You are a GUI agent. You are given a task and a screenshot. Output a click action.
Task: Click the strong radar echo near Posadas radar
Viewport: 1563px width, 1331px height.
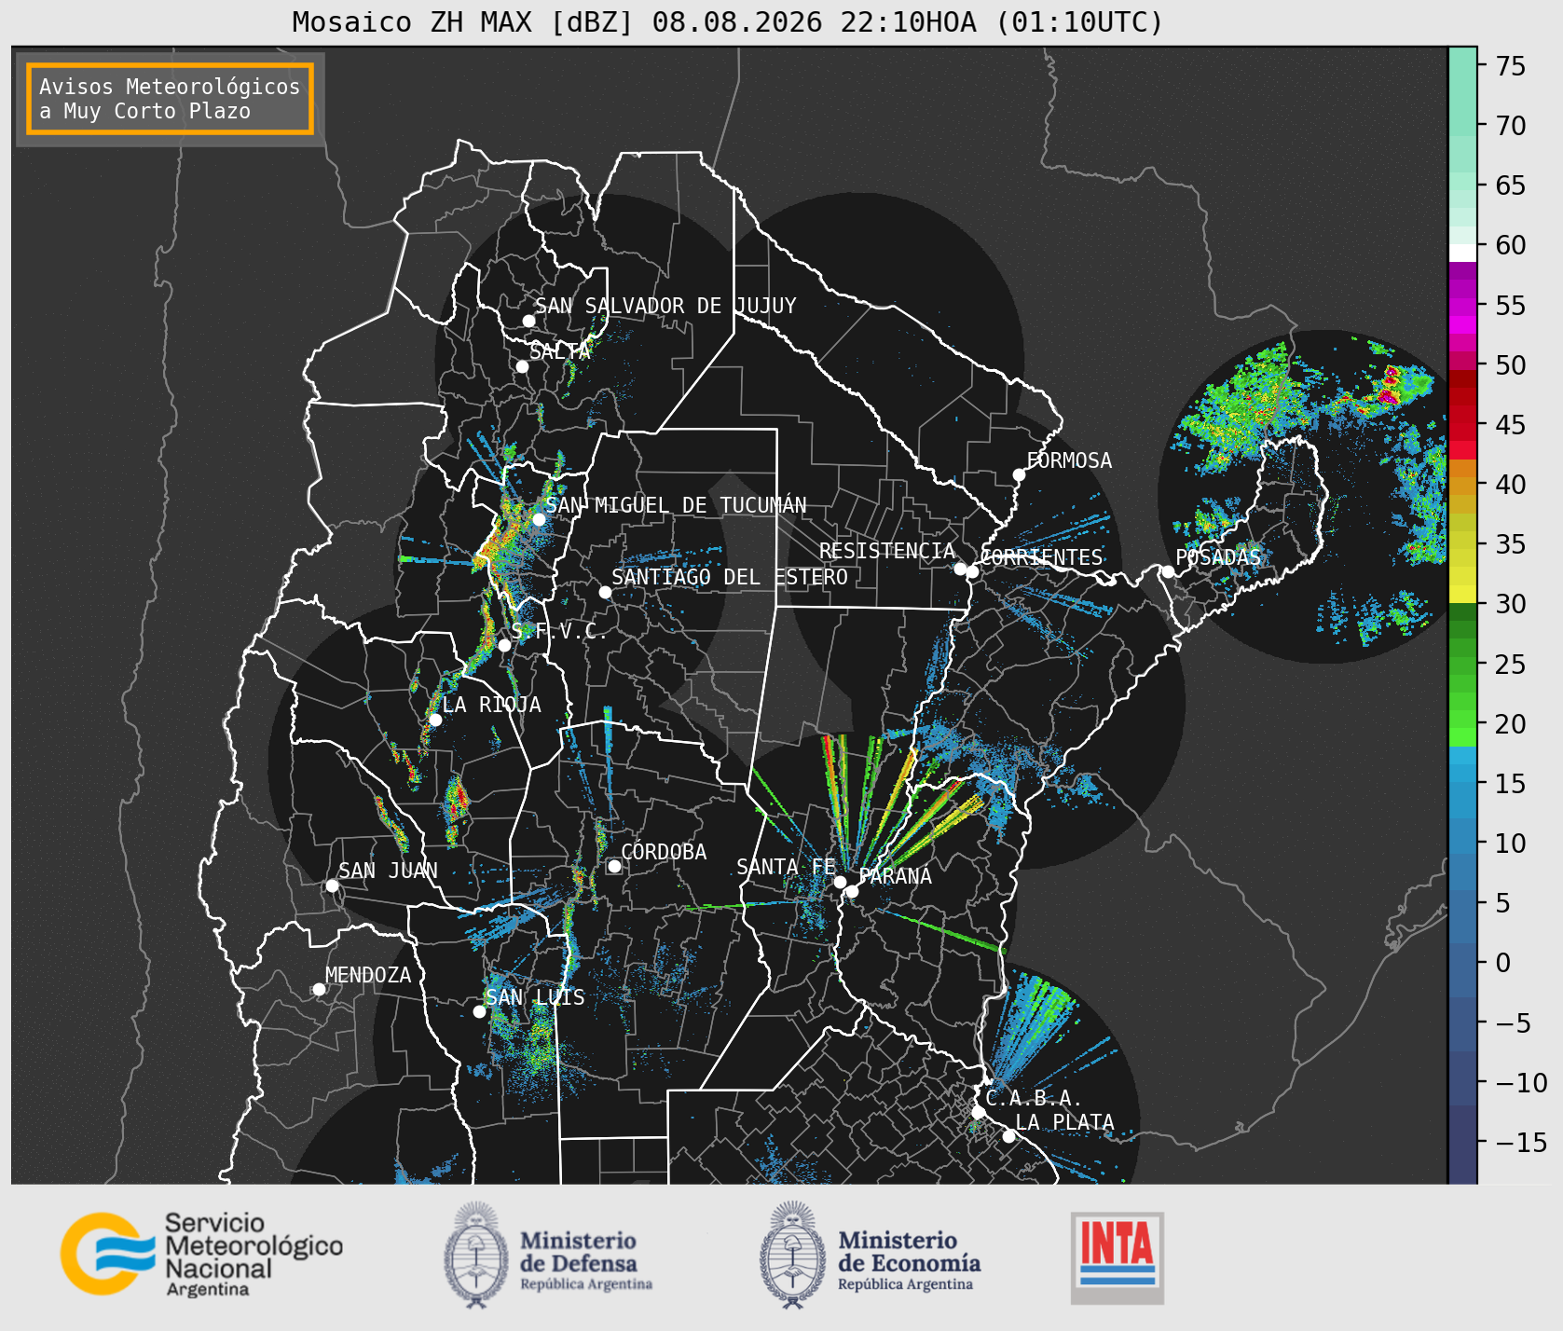tap(1390, 384)
